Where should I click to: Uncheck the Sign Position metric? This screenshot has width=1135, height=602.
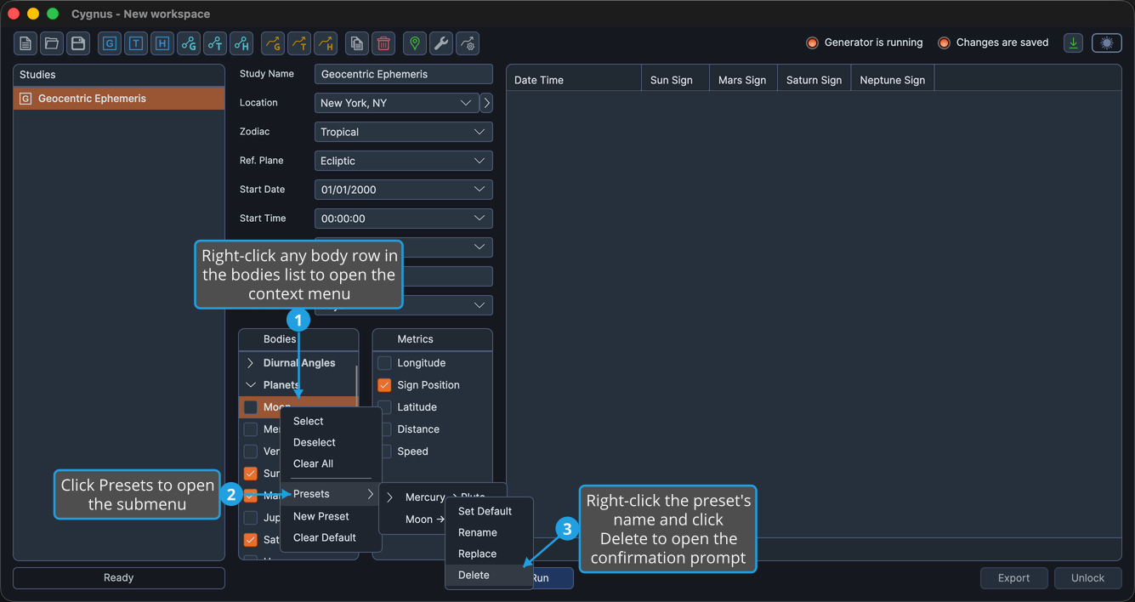point(384,385)
